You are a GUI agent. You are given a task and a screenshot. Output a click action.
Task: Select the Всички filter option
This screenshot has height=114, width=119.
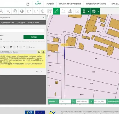click(x=32, y=47)
